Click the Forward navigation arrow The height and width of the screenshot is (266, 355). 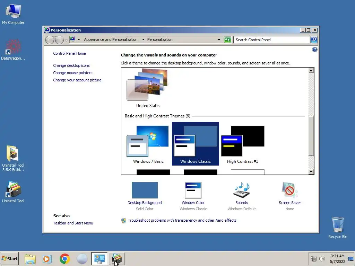59,40
